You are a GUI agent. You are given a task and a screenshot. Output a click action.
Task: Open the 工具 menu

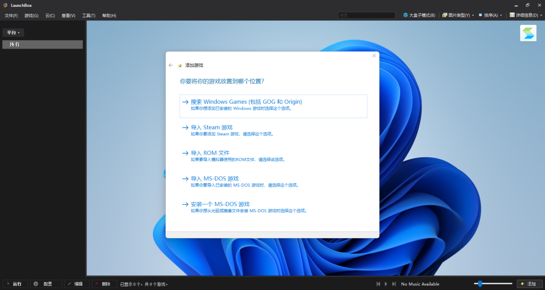point(89,15)
